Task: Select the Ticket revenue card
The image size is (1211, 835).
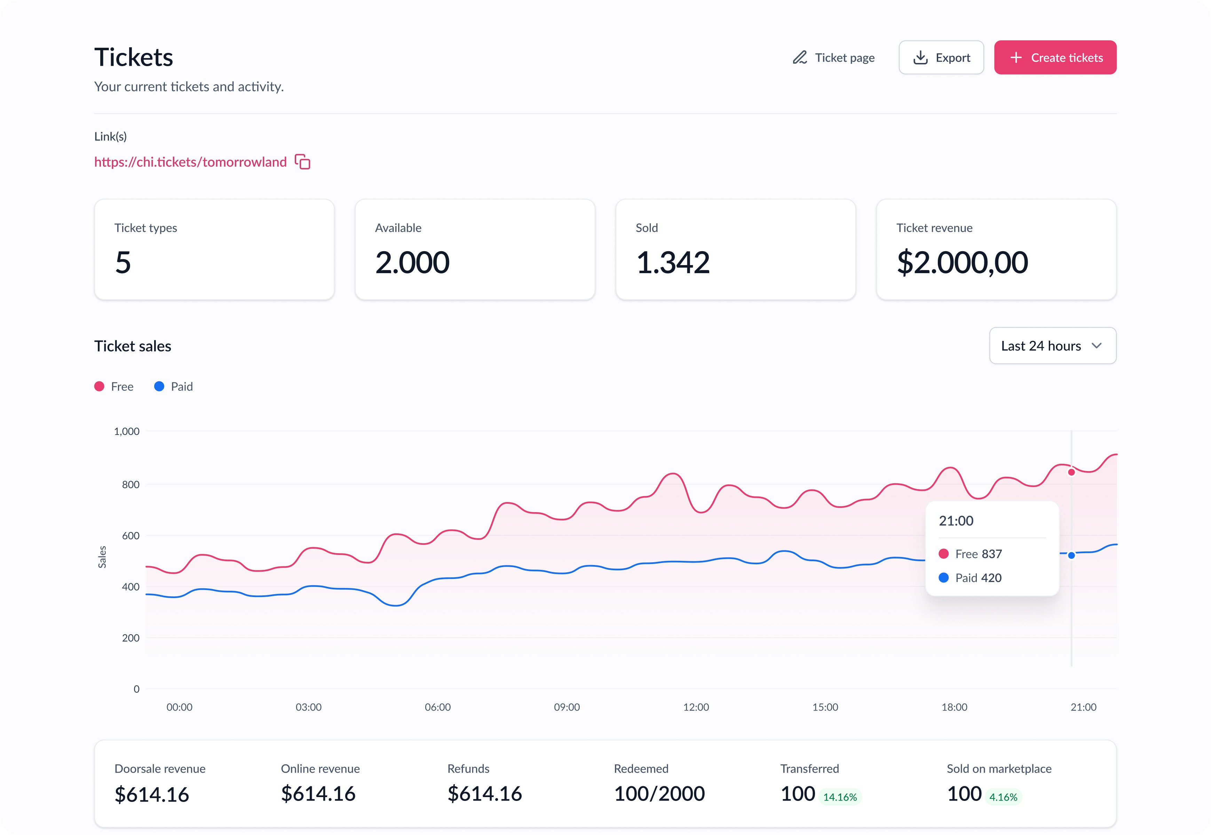Action: point(996,249)
